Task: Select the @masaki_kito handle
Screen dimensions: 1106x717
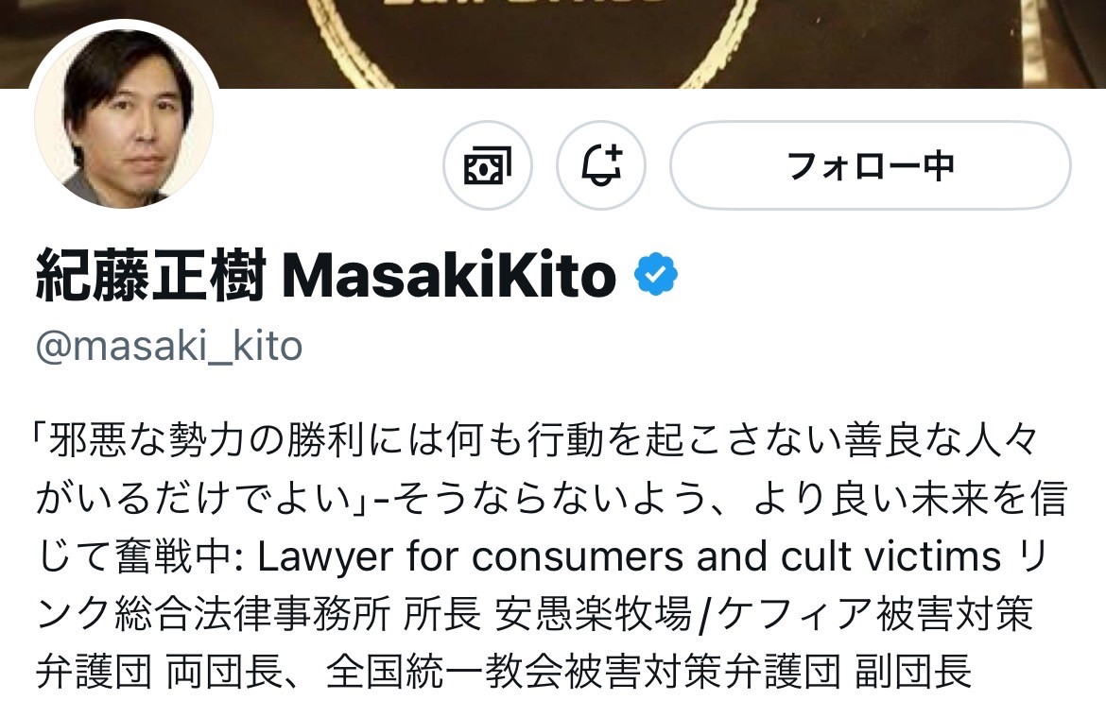Action: 169,346
